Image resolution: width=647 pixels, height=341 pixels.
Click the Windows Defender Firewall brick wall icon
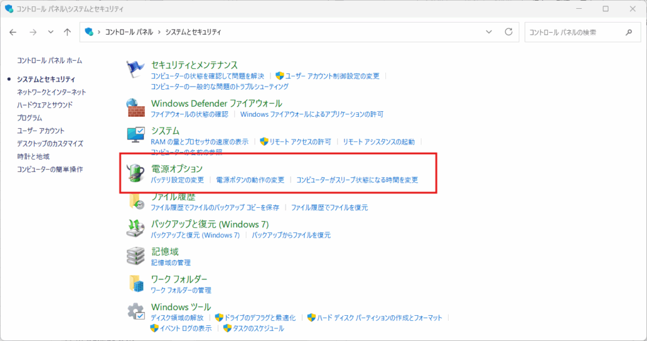point(135,107)
